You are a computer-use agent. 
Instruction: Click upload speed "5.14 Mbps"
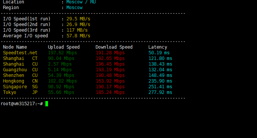pyautogui.click(x=60, y=70)
